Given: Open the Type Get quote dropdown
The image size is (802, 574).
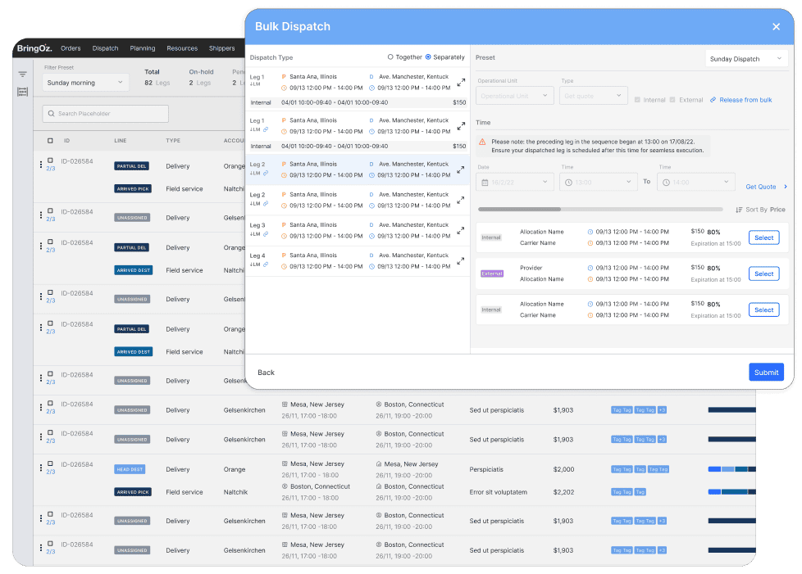Looking at the screenshot, I should pos(594,96).
